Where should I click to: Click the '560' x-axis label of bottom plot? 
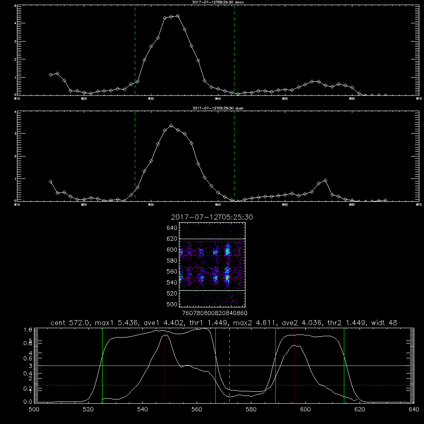(197, 410)
